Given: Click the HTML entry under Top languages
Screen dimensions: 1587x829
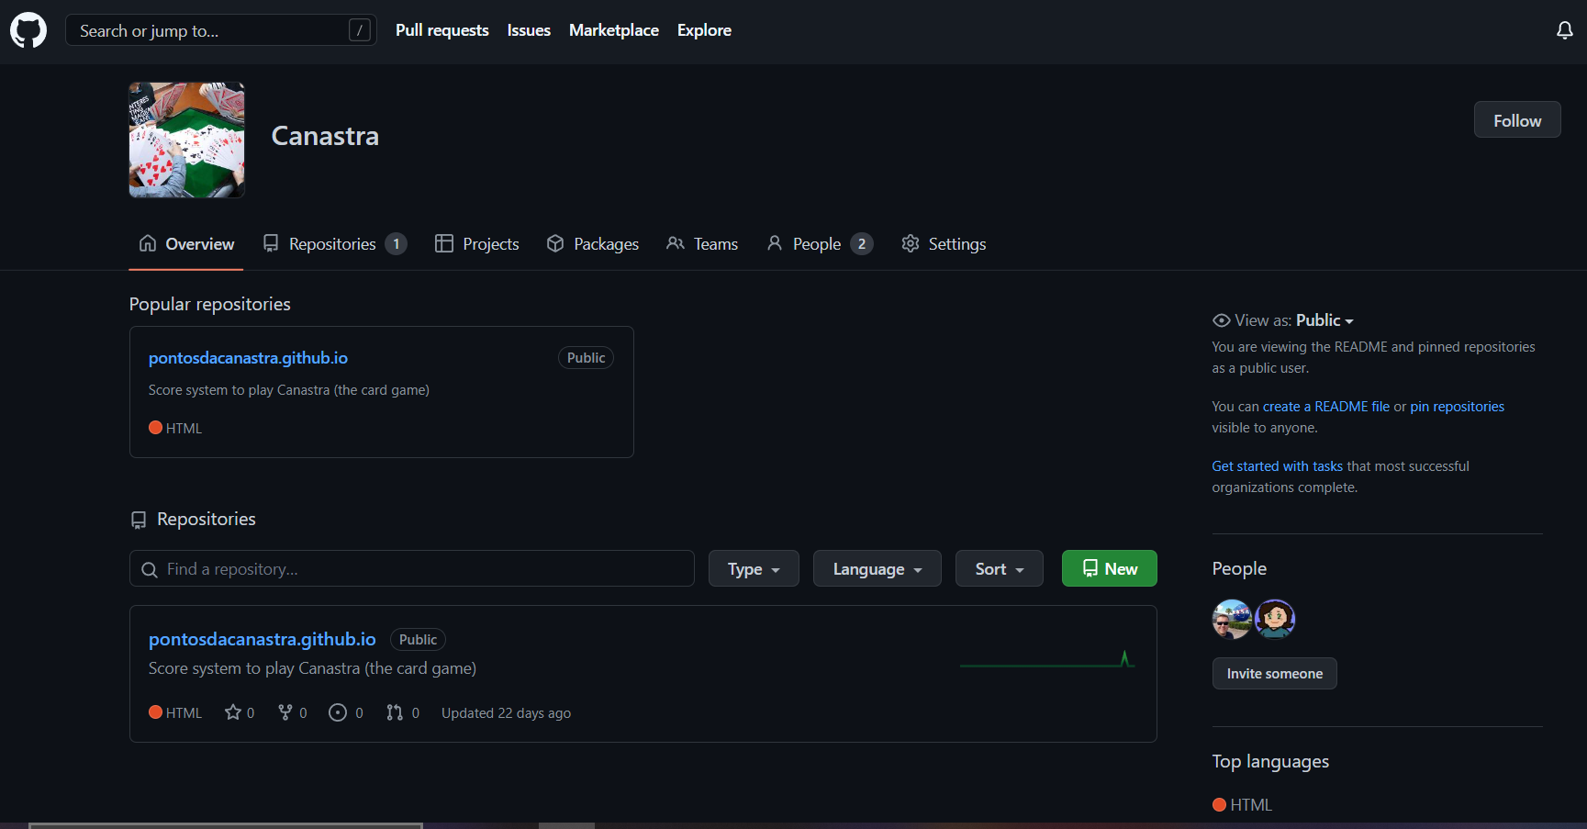Looking at the screenshot, I should pyautogui.click(x=1243, y=805).
